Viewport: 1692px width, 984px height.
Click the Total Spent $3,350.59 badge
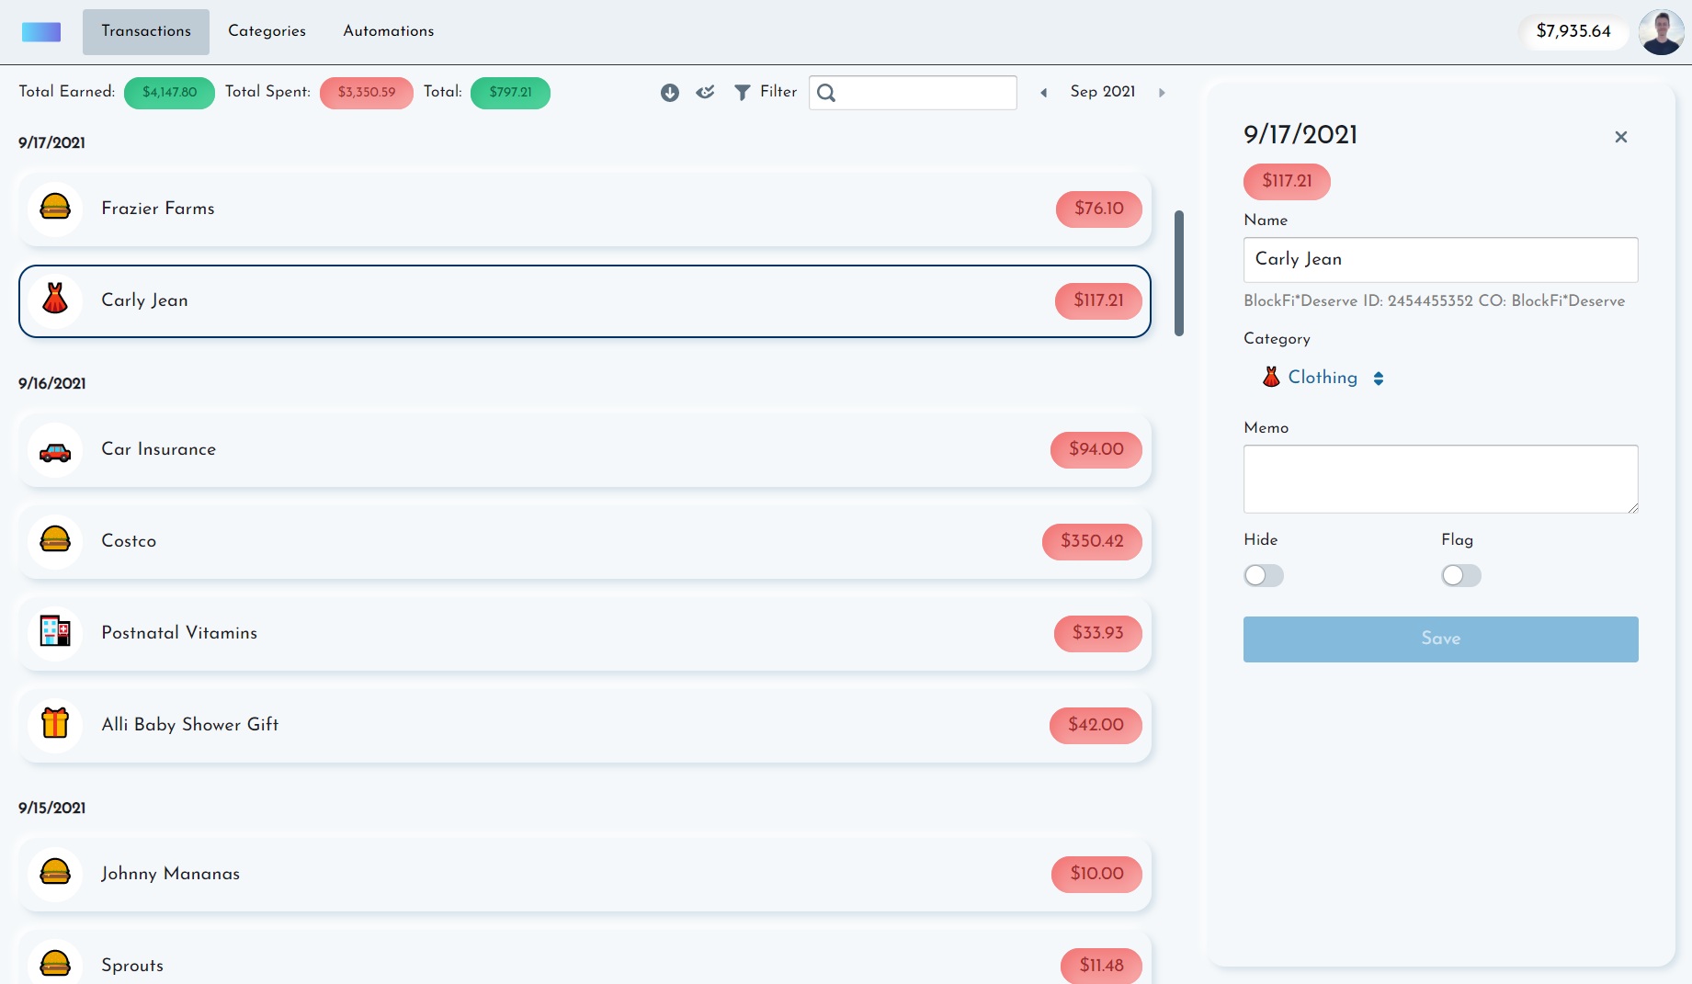(x=366, y=93)
